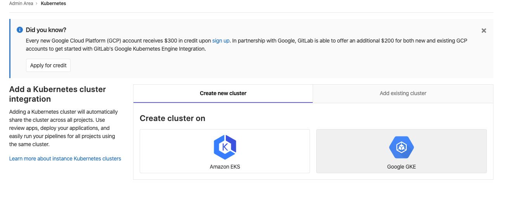509x203 pixels.
Task: Click the Did you know? heading
Action: pyautogui.click(x=46, y=30)
